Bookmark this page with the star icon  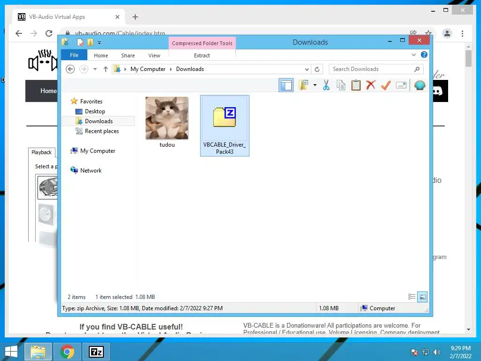pyautogui.click(x=428, y=33)
